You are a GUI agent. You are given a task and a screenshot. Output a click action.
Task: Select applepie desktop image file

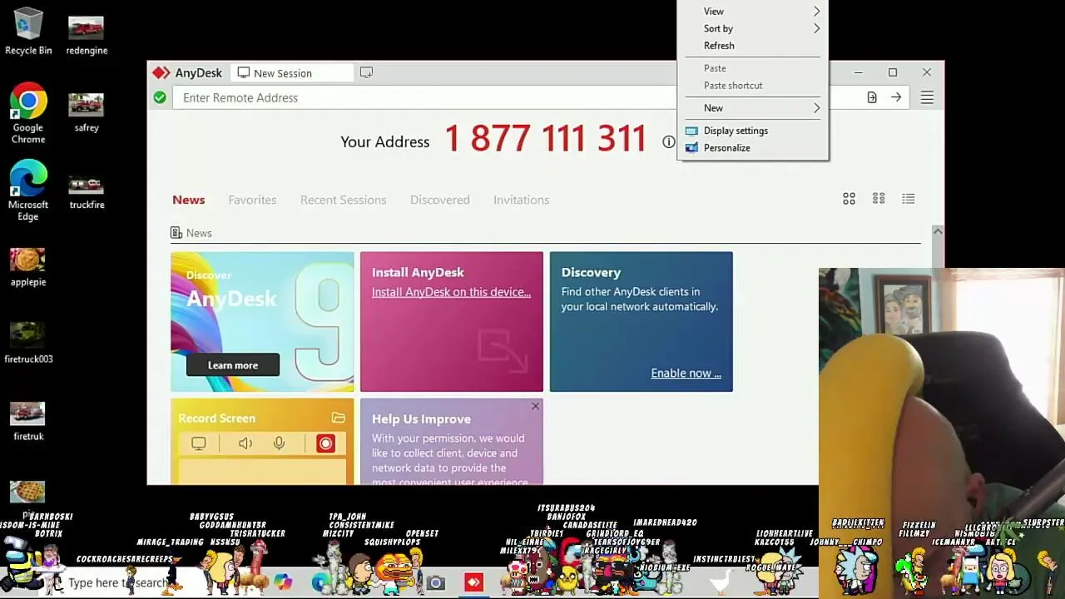pyautogui.click(x=28, y=268)
